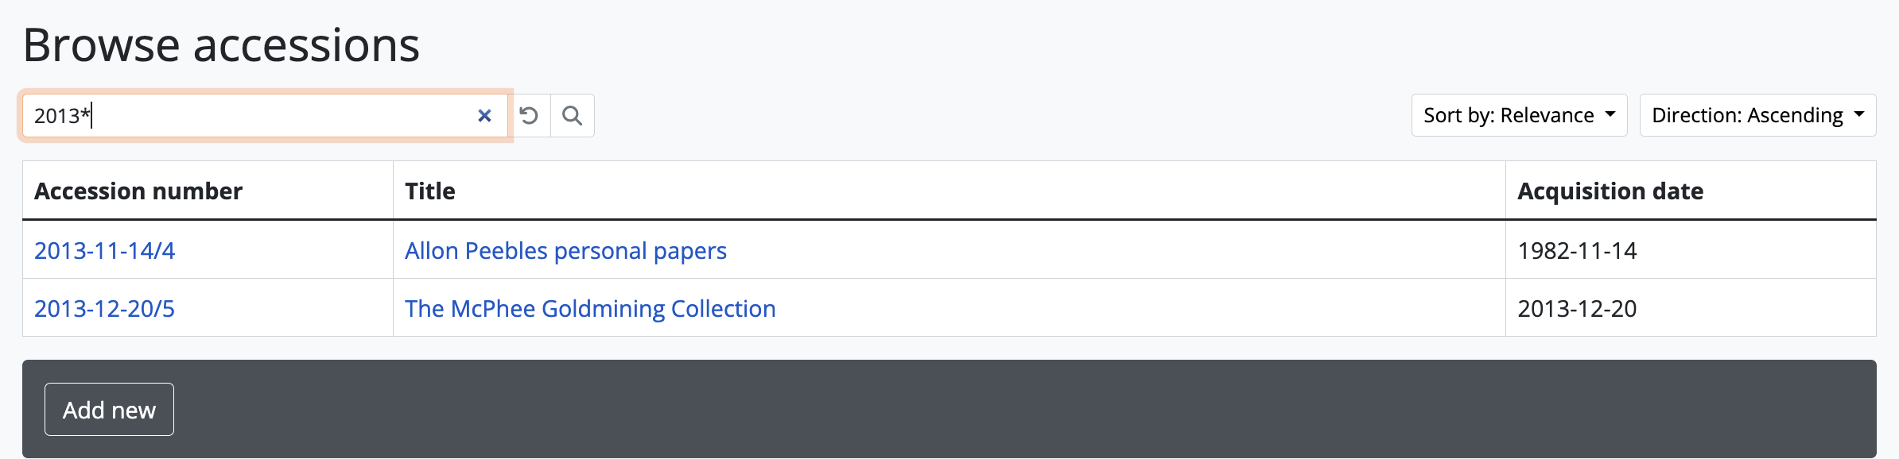Click the Browse accessions page heading
This screenshot has height=459, width=1899.
click(221, 45)
